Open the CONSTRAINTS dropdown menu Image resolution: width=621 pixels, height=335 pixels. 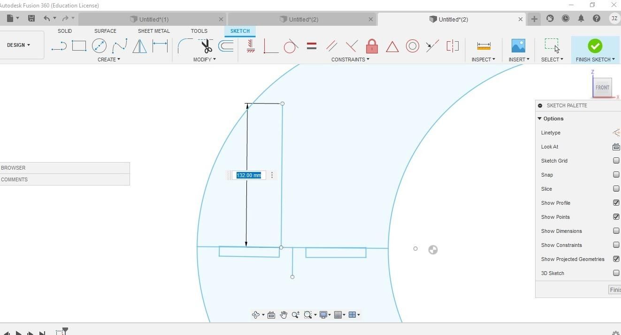click(x=350, y=60)
